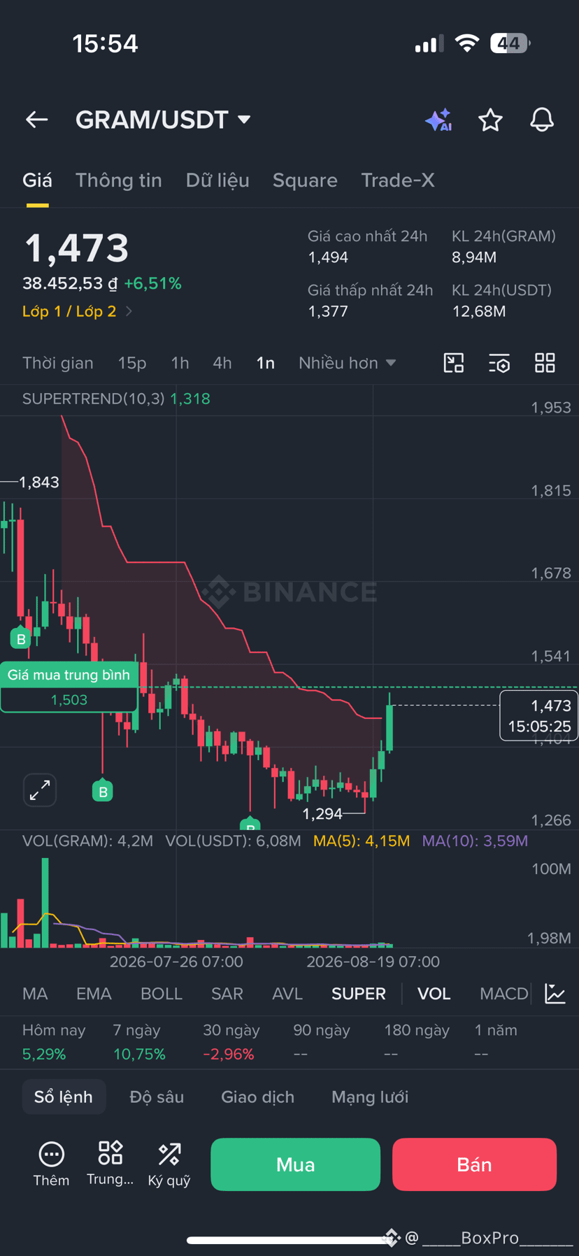Open price alert bell icon

542,120
